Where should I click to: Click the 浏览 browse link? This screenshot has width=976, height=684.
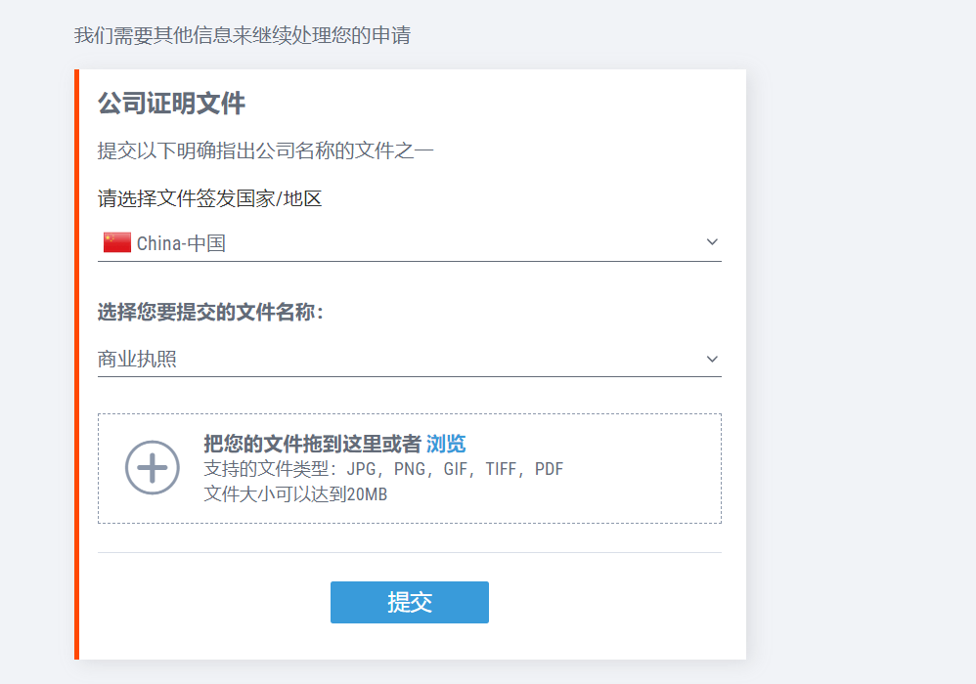pos(446,444)
